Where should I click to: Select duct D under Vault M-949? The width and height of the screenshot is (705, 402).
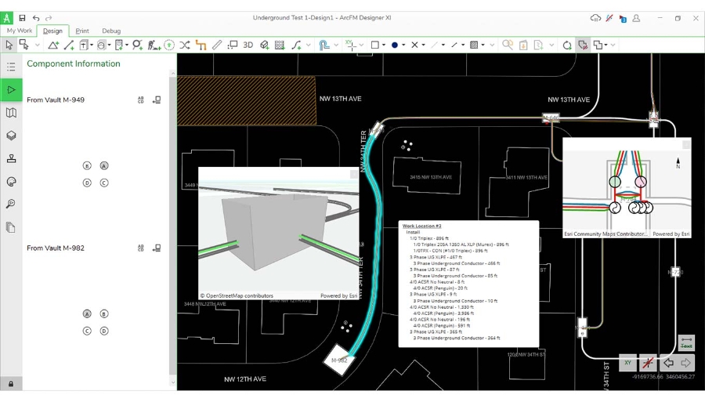pos(87,183)
